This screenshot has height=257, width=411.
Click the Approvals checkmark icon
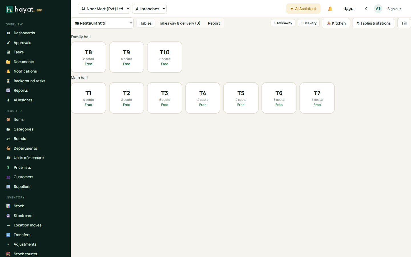click(x=8, y=43)
